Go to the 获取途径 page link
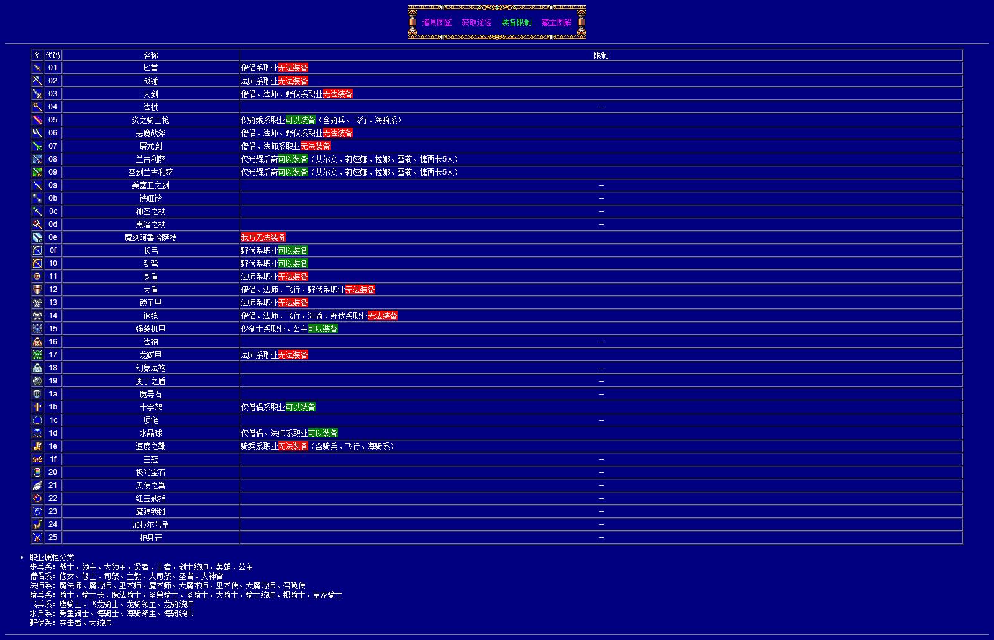 [x=476, y=22]
